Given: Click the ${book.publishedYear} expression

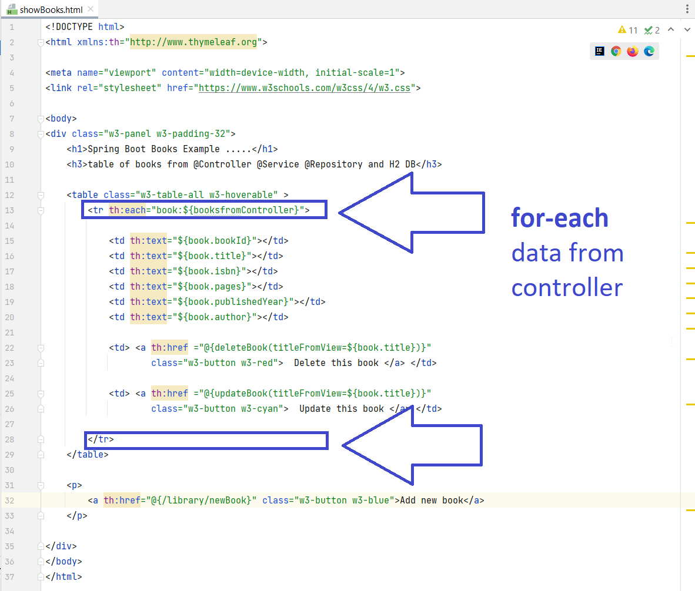Looking at the screenshot, I should [233, 302].
